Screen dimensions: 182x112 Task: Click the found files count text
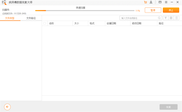[14, 14]
